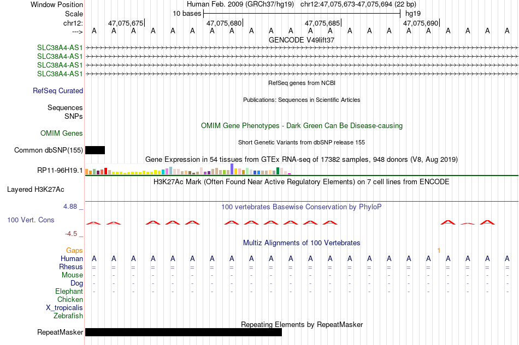Click the Window Position label
519x345 pixels.
coord(57,4)
